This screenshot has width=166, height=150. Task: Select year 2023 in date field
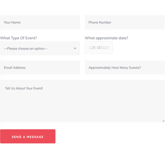click(x=104, y=47)
